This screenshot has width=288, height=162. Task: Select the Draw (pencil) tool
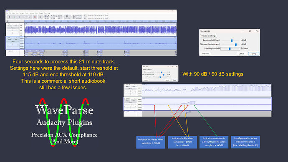pyautogui.click(x=45, y=18)
